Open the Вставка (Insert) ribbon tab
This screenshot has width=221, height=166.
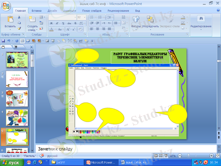36,11
